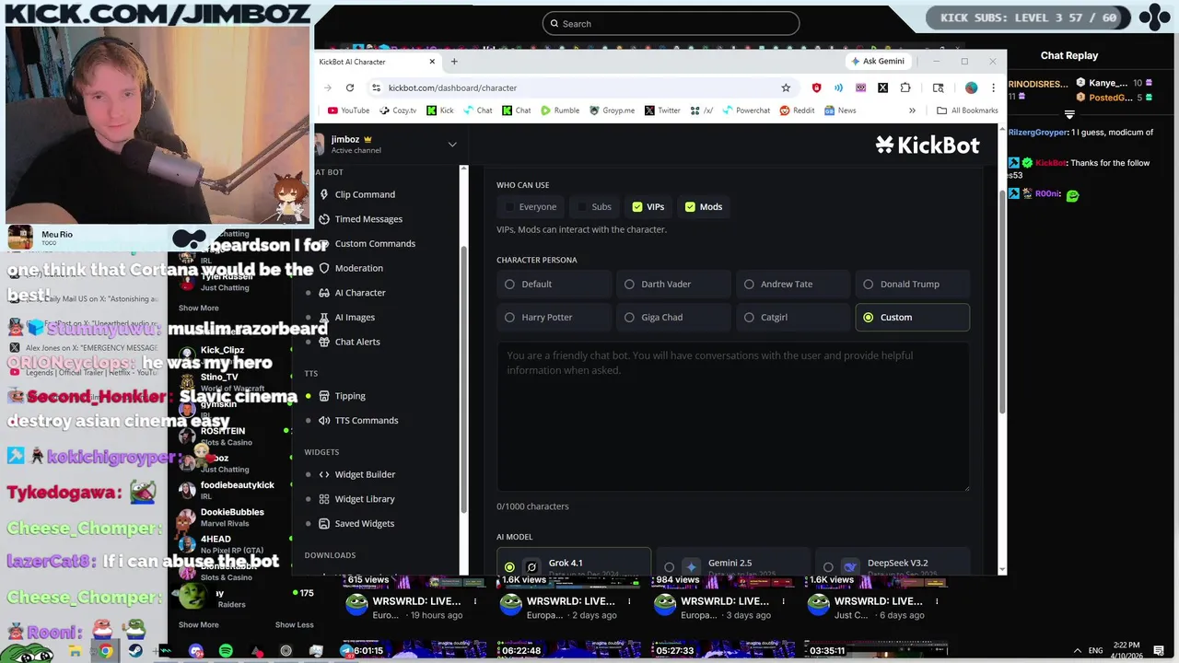View site information for kickbot.com
Image resolution: width=1179 pixels, height=663 pixels.
coord(375,87)
